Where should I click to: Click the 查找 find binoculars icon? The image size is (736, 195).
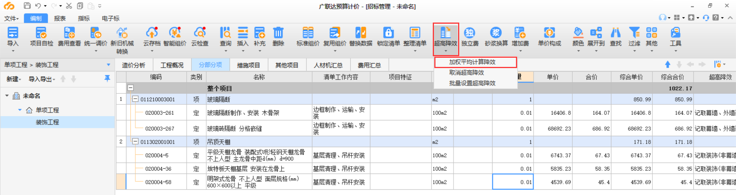(x=616, y=33)
